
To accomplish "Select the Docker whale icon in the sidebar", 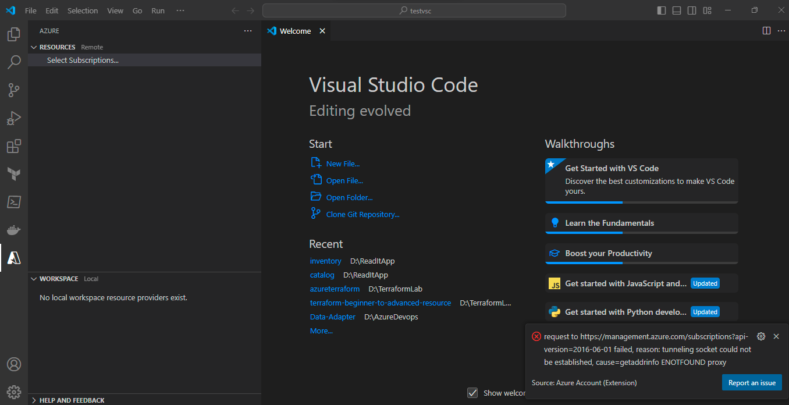I will click(14, 230).
